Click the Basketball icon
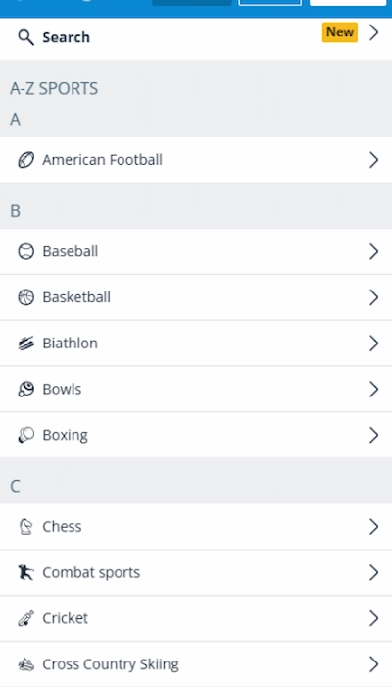The height and width of the screenshot is (687, 392). [x=25, y=297]
